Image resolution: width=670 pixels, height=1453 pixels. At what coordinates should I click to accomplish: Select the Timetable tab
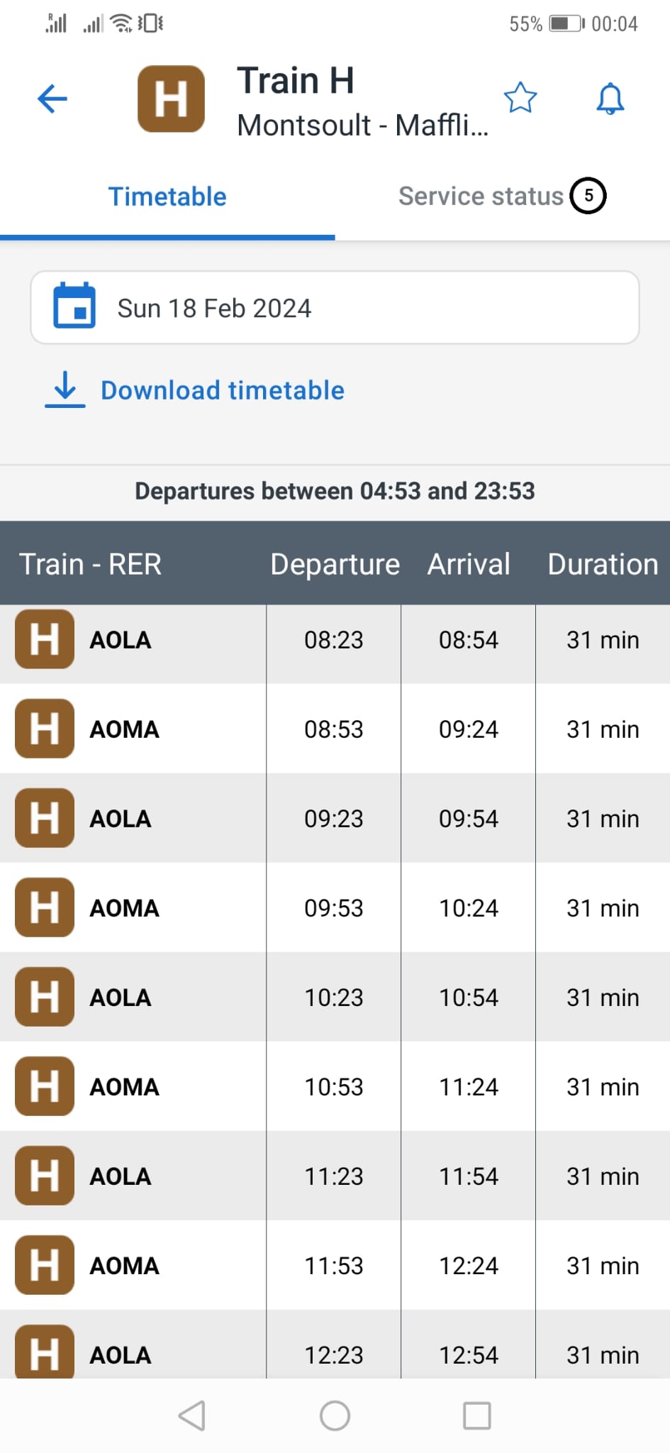(167, 197)
